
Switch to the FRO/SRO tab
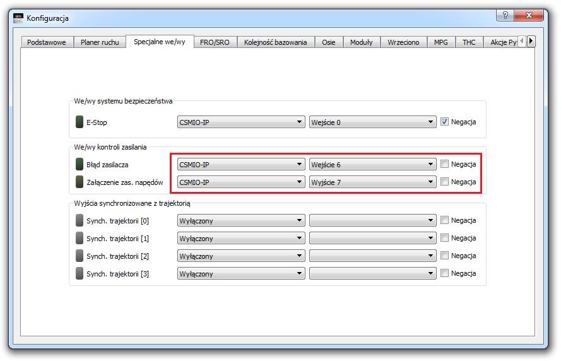[215, 42]
